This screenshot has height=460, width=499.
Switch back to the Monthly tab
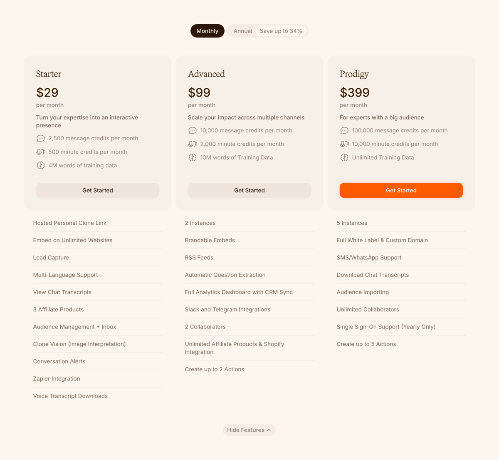point(207,30)
